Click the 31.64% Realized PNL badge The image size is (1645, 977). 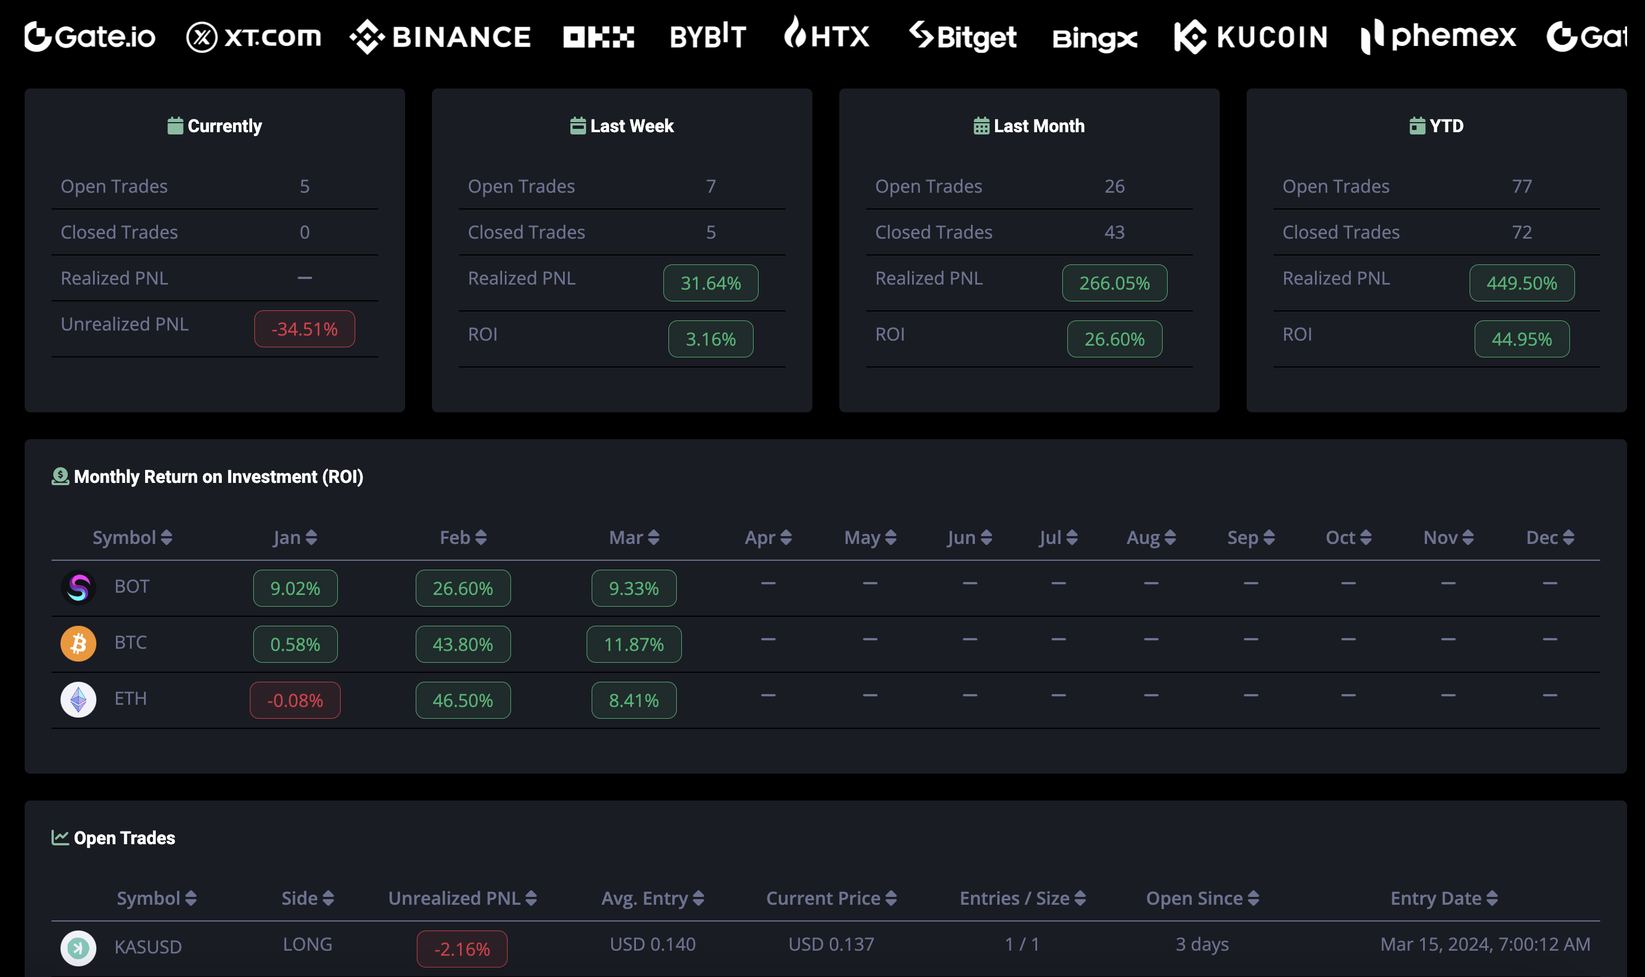(711, 282)
